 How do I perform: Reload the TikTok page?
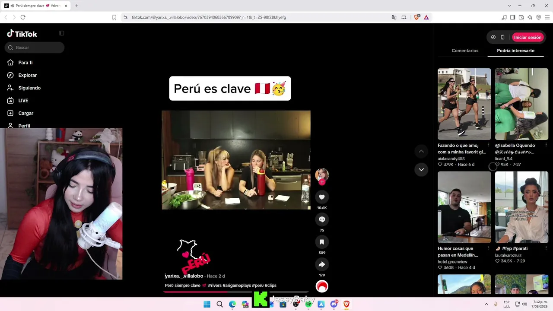tap(23, 17)
